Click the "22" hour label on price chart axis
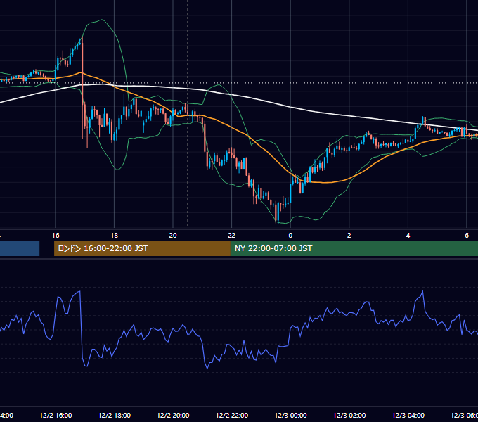The image size is (478, 422). (x=232, y=236)
